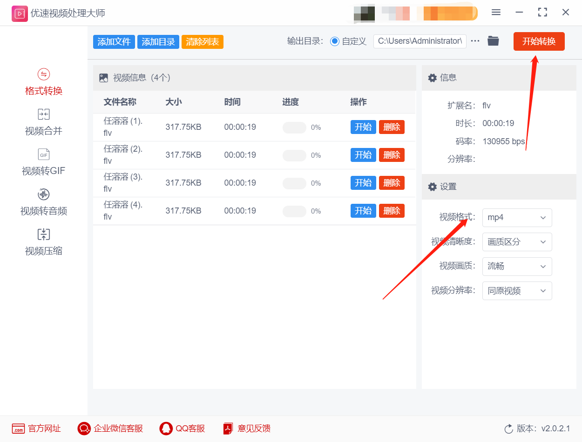Start converting 任溶溶 (3).flv
The height and width of the screenshot is (442, 582).
click(363, 183)
